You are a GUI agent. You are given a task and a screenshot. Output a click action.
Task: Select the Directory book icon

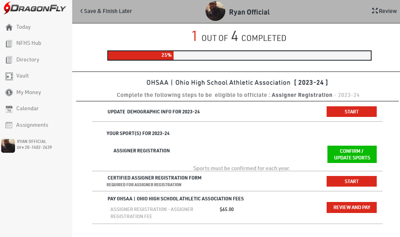9,60
